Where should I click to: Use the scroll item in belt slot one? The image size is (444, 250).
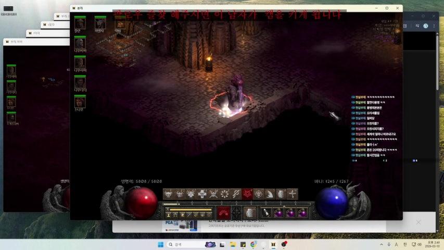pos(266,213)
